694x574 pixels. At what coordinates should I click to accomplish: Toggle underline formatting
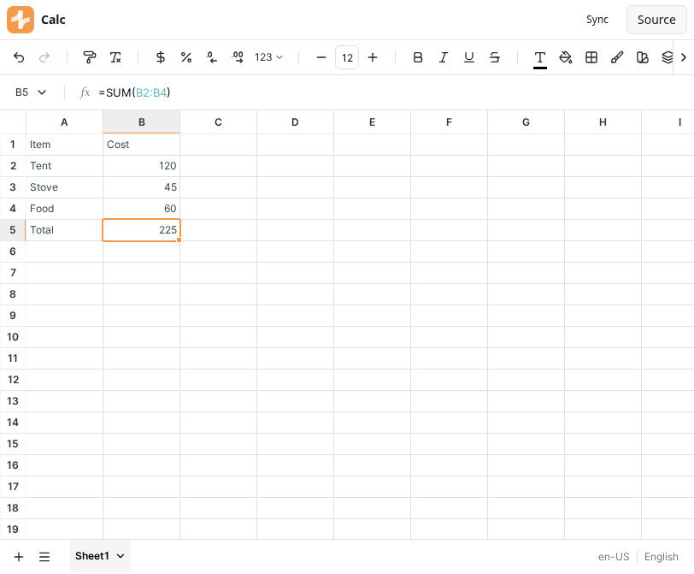pyautogui.click(x=469, y=57)
